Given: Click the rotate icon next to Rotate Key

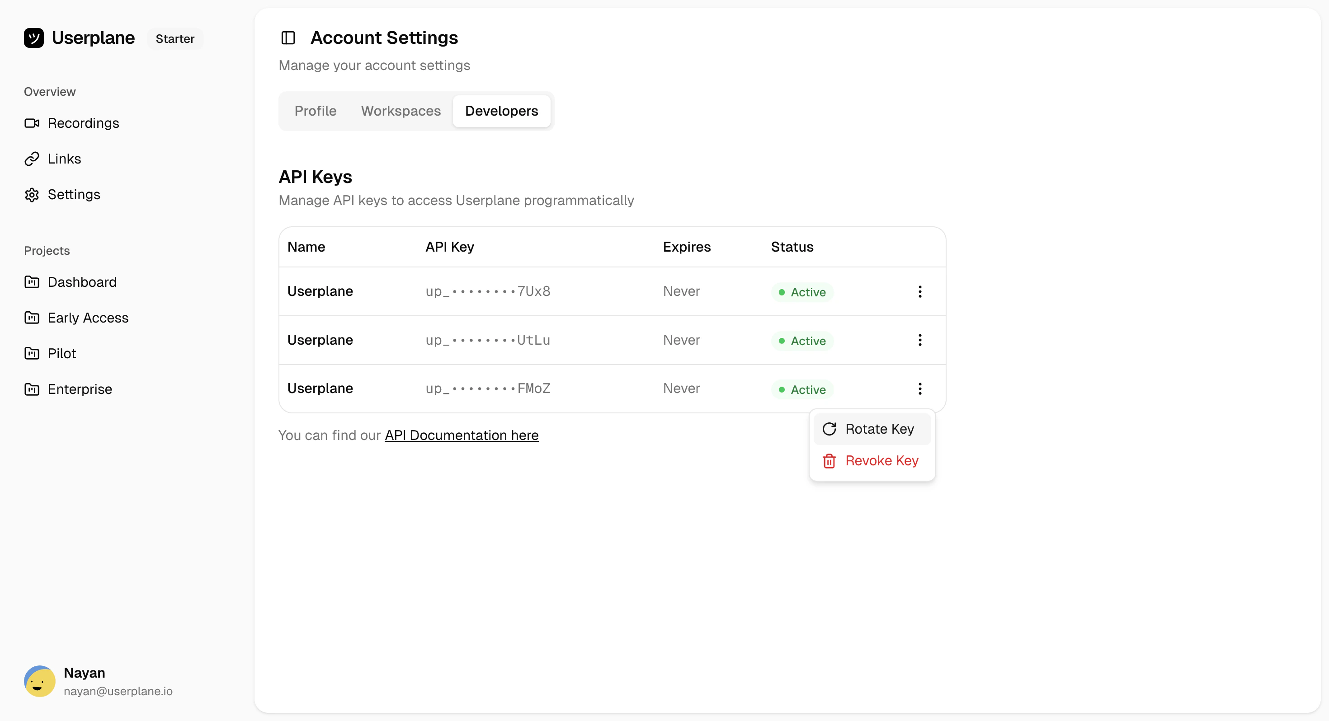Looking at the screenshot, I should pos(829,429).
